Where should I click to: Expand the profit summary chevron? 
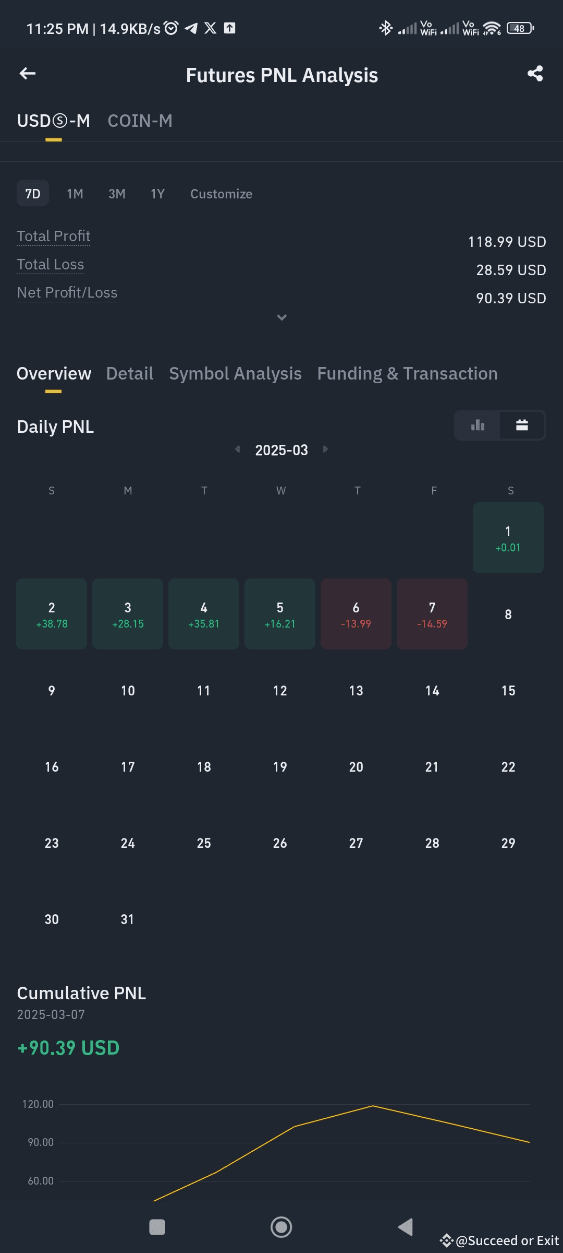click(x=281, y=317)
